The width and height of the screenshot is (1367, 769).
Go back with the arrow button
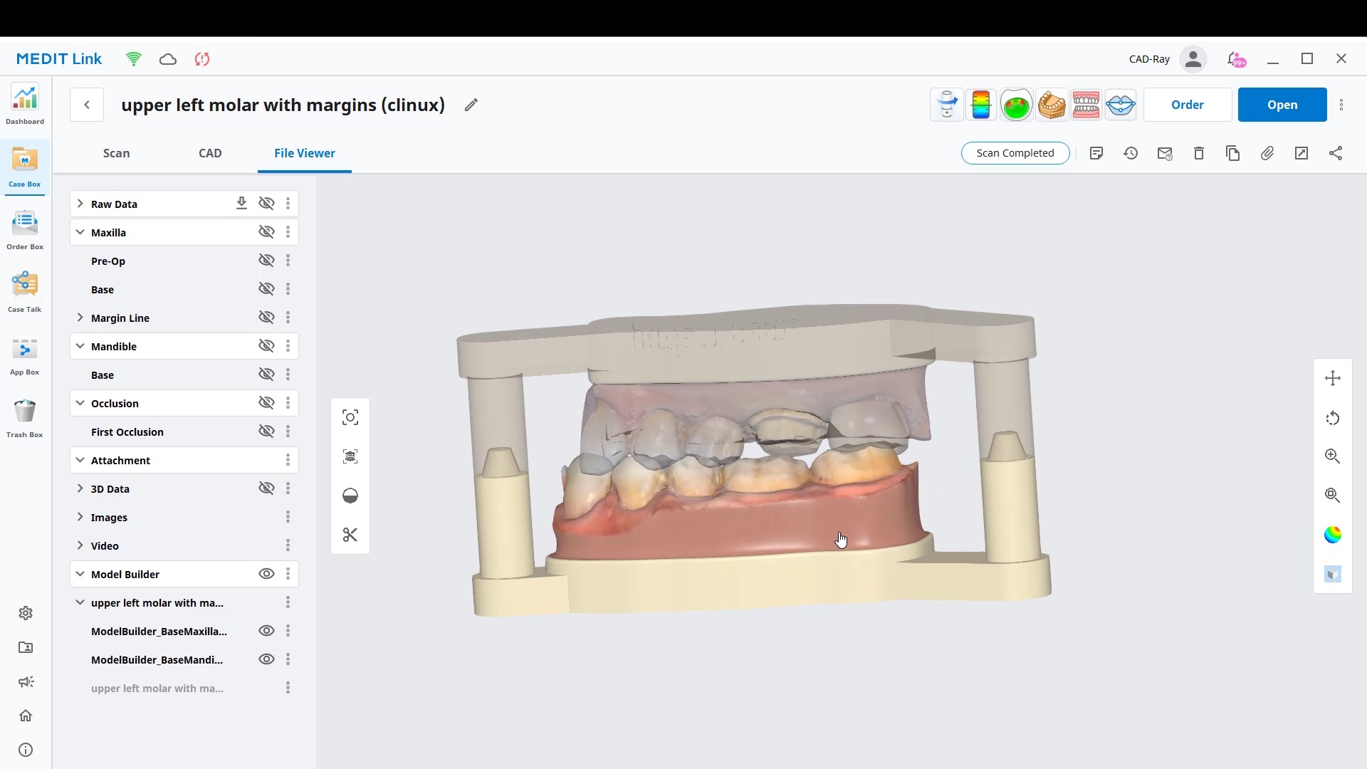[87, 105]
